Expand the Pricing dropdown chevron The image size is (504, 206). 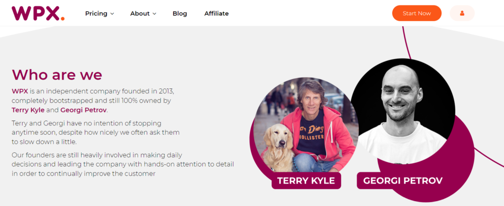112,14
